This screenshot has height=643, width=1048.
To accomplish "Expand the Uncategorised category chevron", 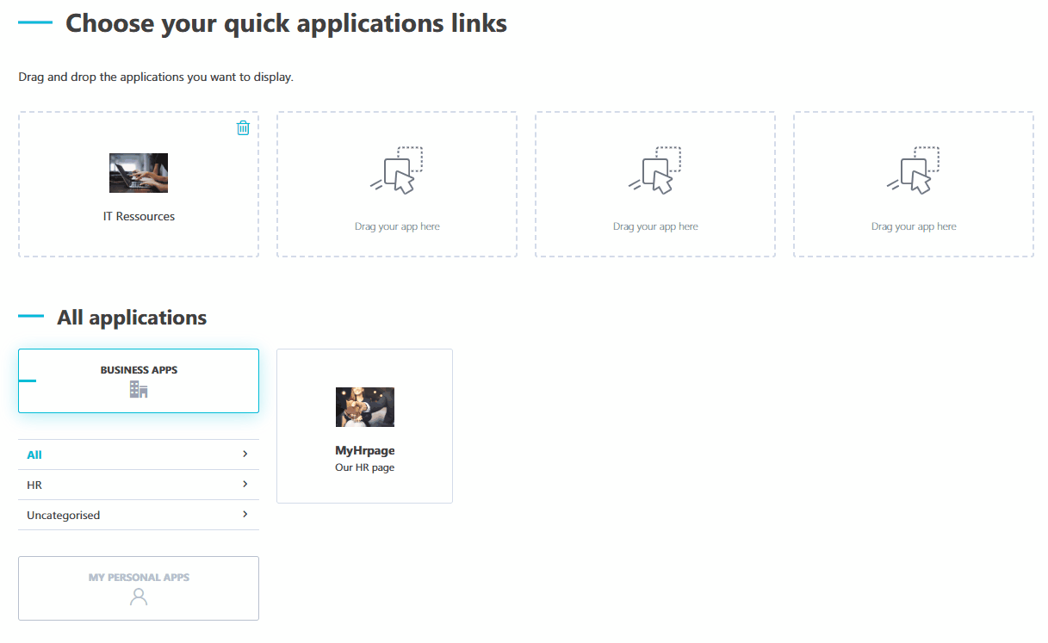I will (245, 514).
